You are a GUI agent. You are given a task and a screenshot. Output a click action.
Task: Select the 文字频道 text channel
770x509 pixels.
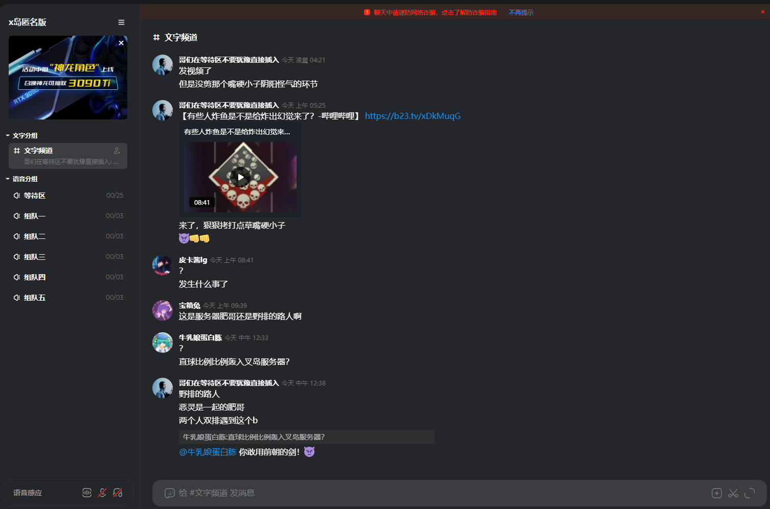pyautogui.click(x=68, y=156)
